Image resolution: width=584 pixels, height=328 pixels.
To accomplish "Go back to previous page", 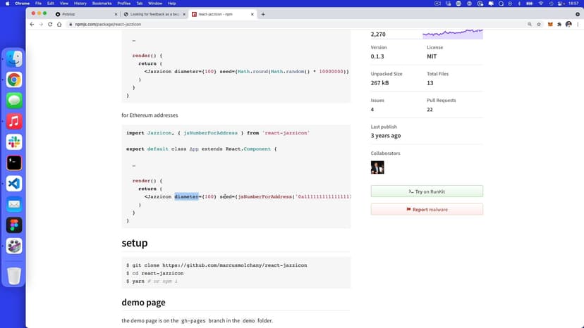I will coord(32,25).
